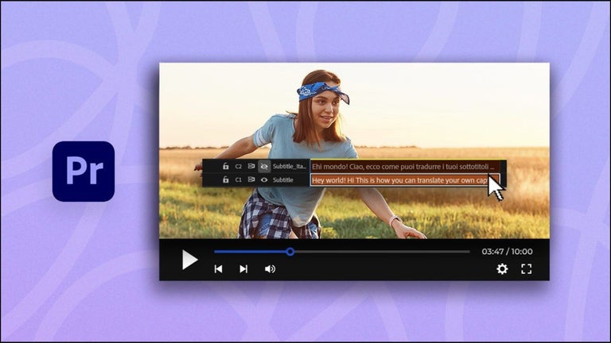Viewport: 611px width, 343px height.
Task: Show the hidden Subtitle_Ita track
Action: [263, 167]
